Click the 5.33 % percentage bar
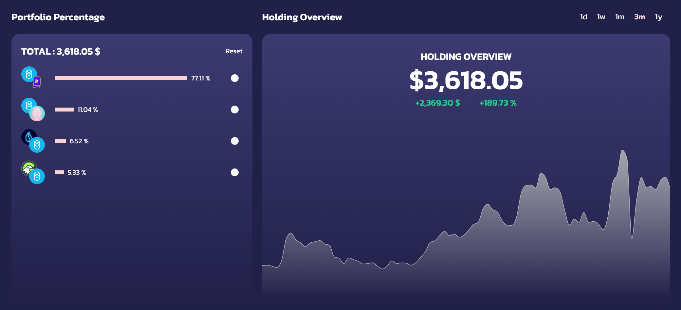This screenshot has height=310, width=681. pyautogui.click(x=59, y=172)
